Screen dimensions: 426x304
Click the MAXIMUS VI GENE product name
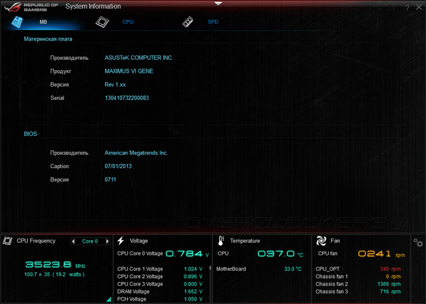pyautogui.click(x=129, y=71)
